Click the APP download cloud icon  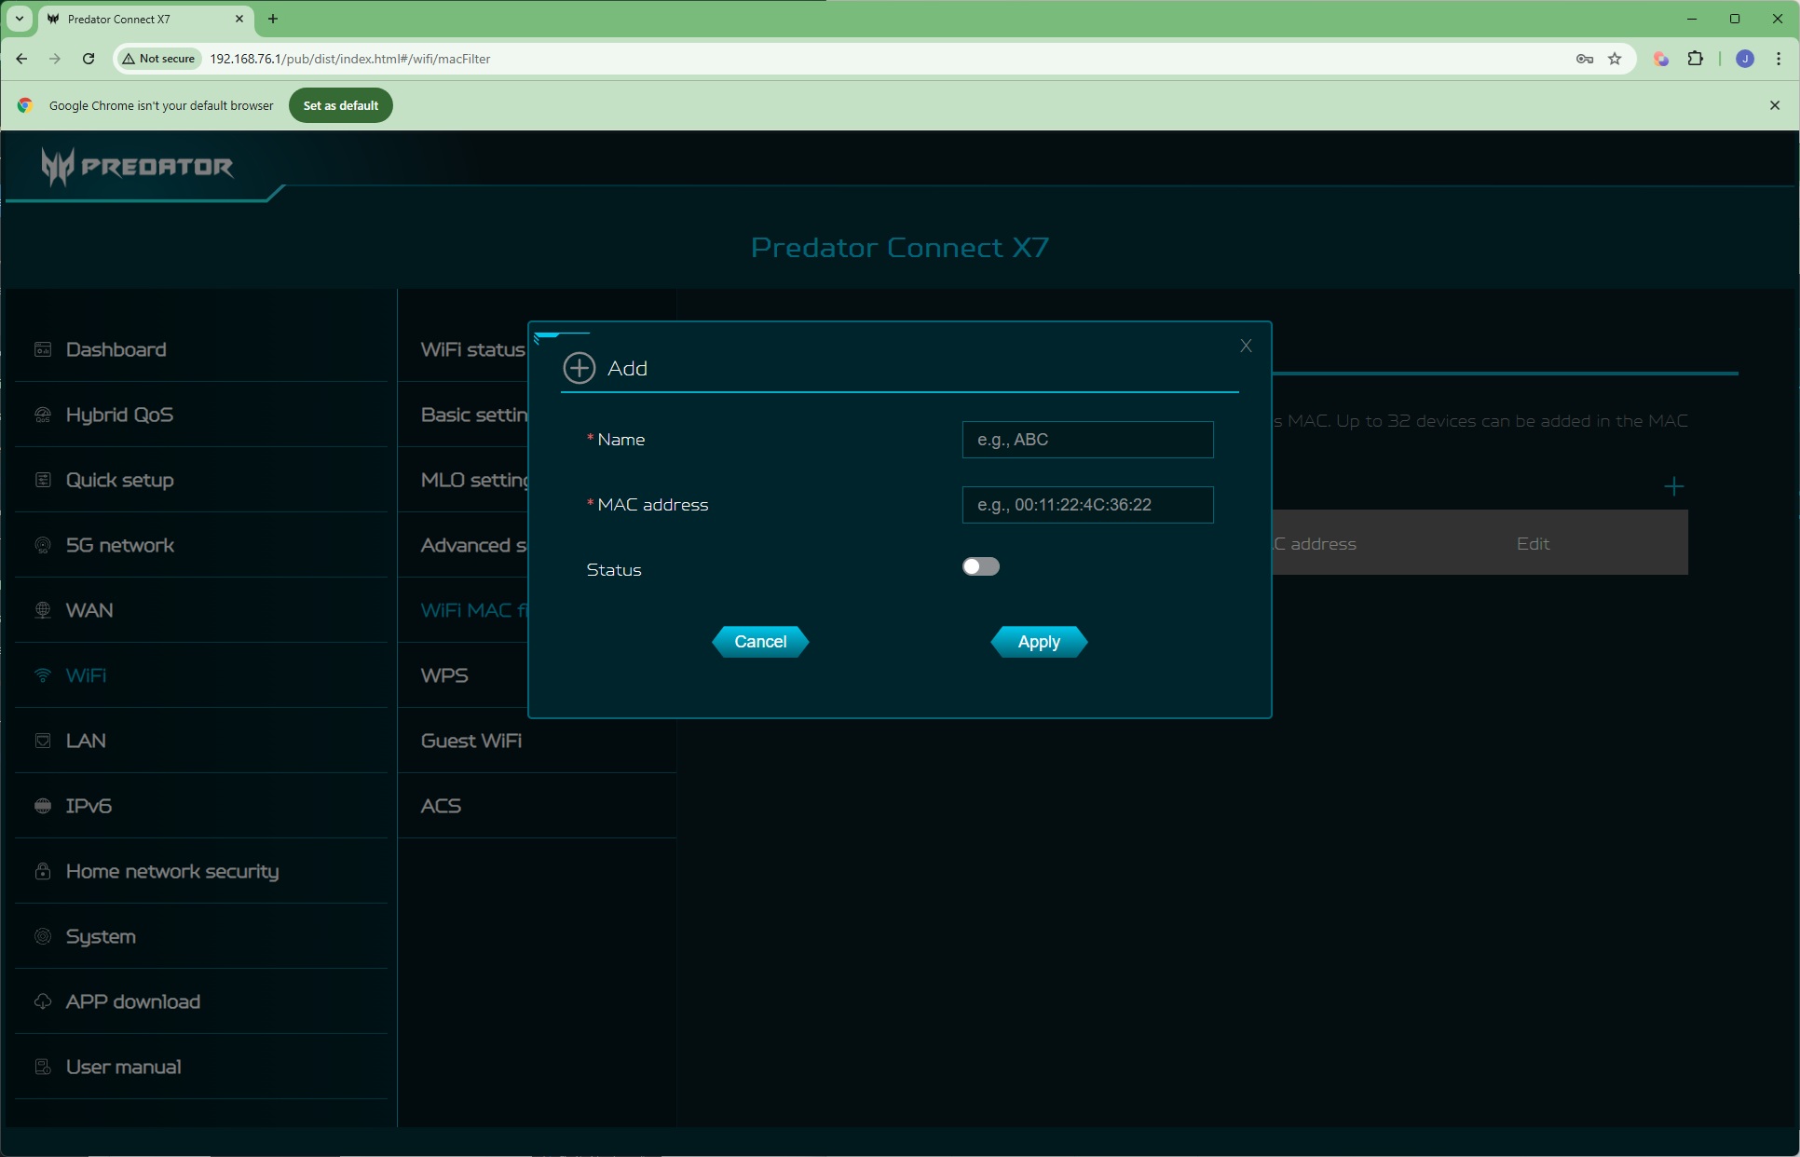(x=43, y=1001)
